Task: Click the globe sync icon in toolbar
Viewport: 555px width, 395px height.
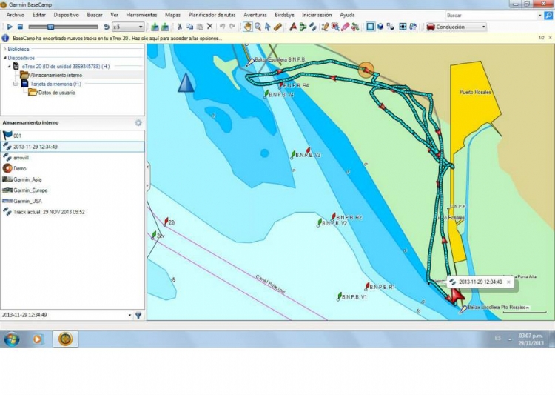Action: [x=413, y=27]
